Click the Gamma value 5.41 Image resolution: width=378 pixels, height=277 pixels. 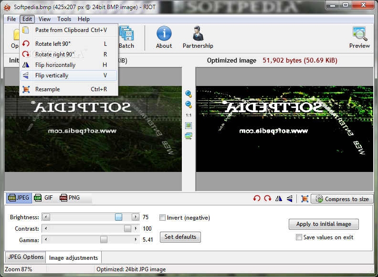coord(148,240)
